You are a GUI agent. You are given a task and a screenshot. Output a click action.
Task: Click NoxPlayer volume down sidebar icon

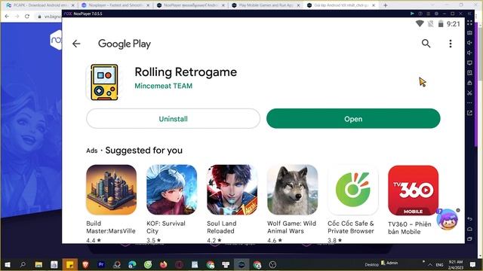pyautogui.click(x=469, y=53)
